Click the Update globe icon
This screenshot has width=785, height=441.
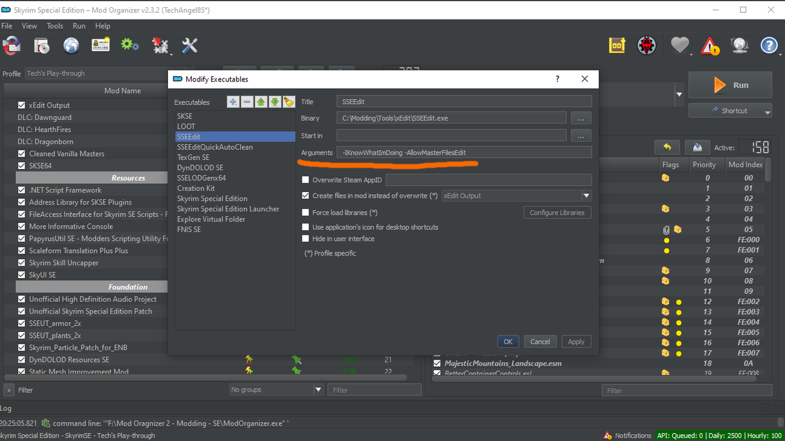tap(740, 45)
